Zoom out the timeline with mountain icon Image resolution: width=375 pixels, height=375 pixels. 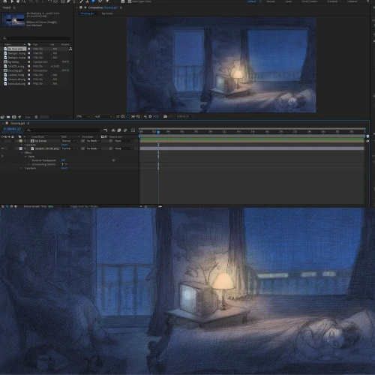coord(141,206)
